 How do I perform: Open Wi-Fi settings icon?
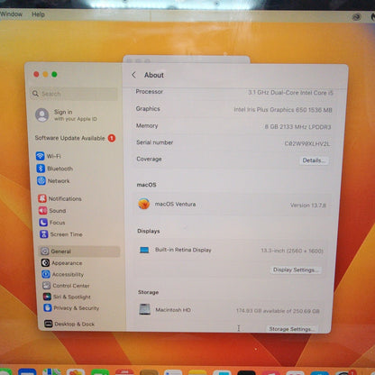pos(40,156)
